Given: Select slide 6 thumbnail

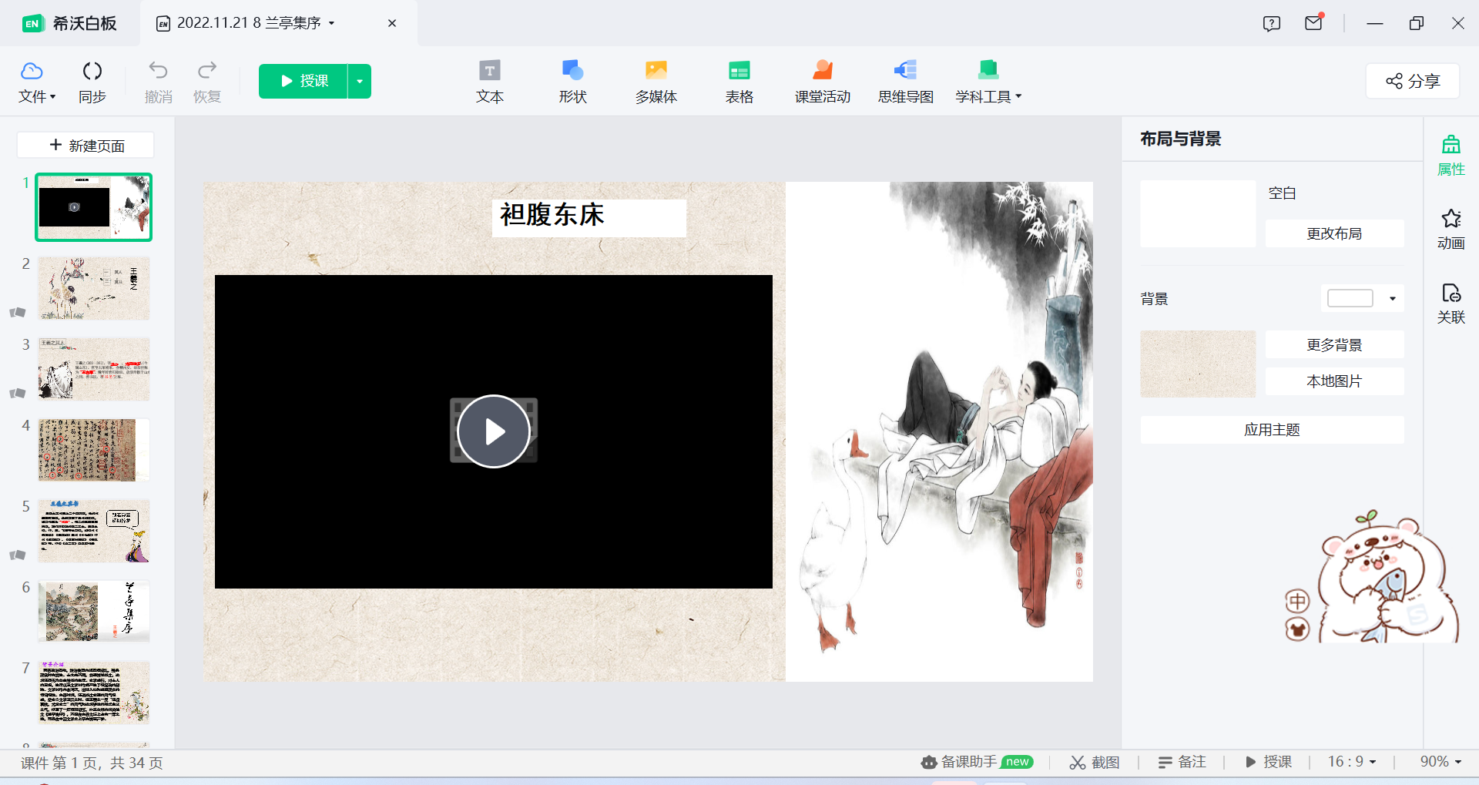Looking at the screenshot, I should click(94, 612).
